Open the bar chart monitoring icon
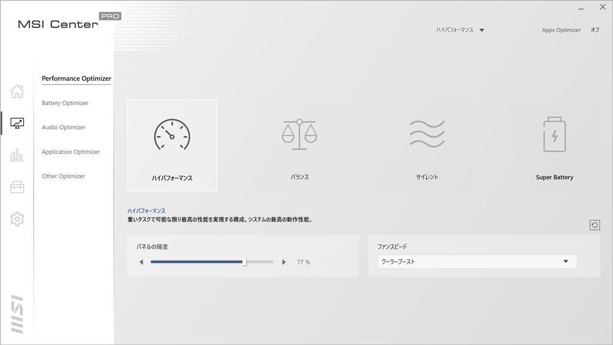Image resolution: width=613 pixels, height=345 pixels. (x=17, y=155)
